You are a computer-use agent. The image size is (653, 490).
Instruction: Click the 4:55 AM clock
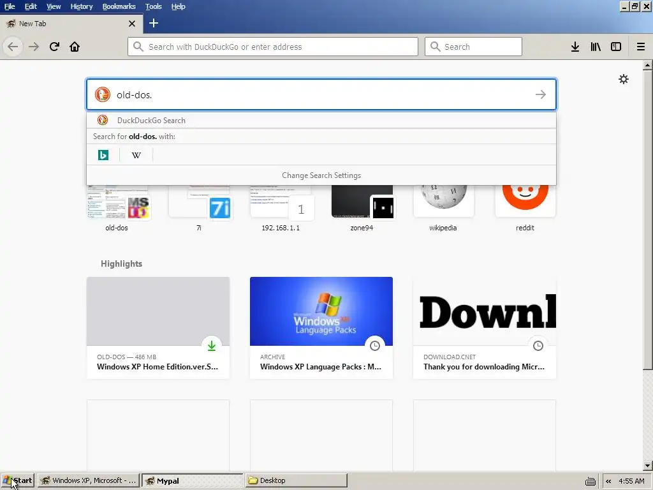pos(631,481)
